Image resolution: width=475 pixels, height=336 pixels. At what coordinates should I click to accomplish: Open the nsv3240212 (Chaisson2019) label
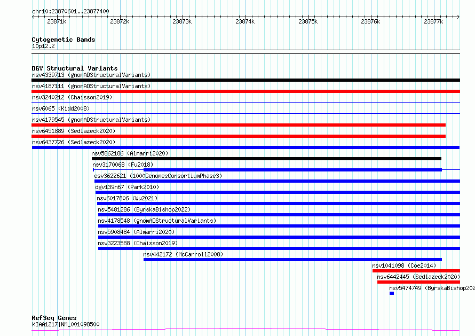(x=72, y=97)
